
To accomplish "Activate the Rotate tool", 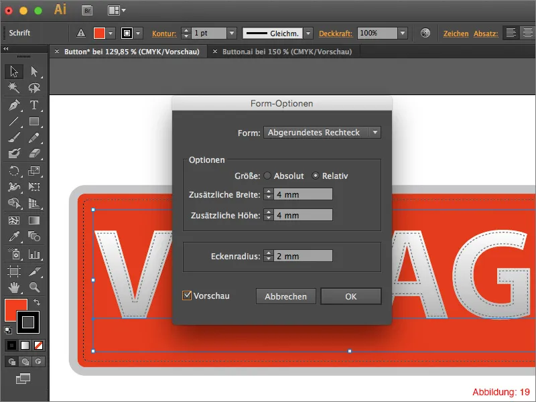I will pyautogui.click(x=14, y=171).
